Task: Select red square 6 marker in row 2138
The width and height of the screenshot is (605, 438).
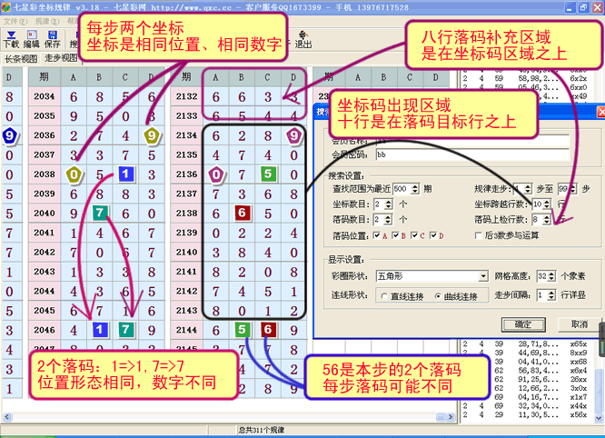Action: pyautogui.click(x=243, y=213)
